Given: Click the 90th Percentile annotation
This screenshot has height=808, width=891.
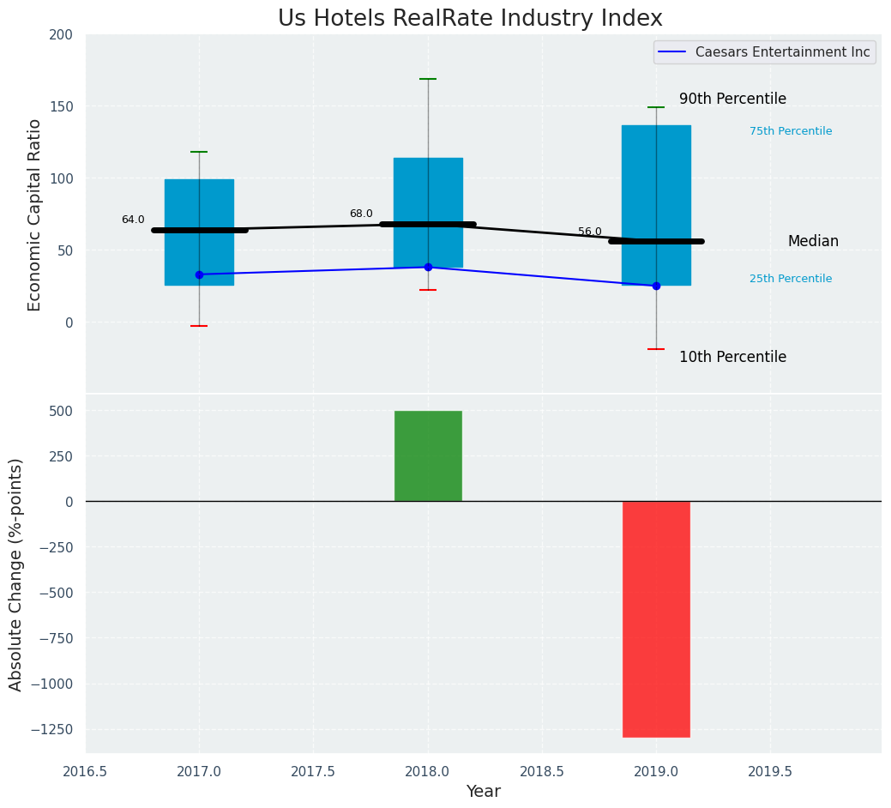Looking at the screenshot, I should [x=732, y=99].
